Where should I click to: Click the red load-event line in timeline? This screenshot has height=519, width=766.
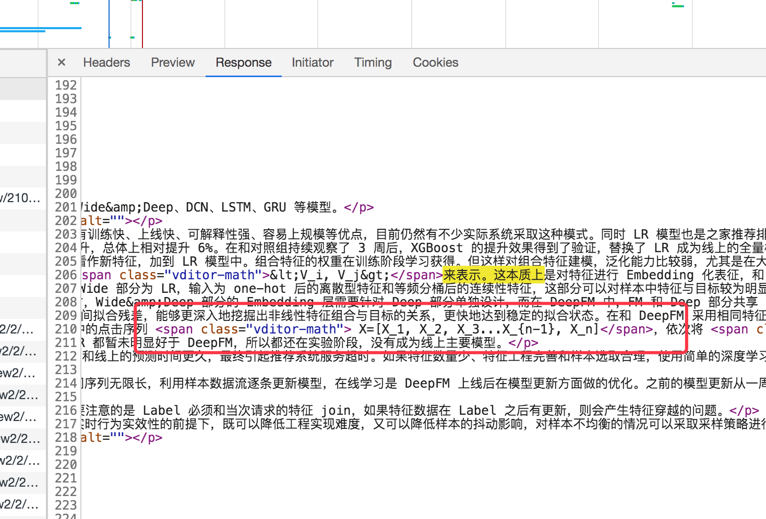pyautogui.click(x=142, y=23)
